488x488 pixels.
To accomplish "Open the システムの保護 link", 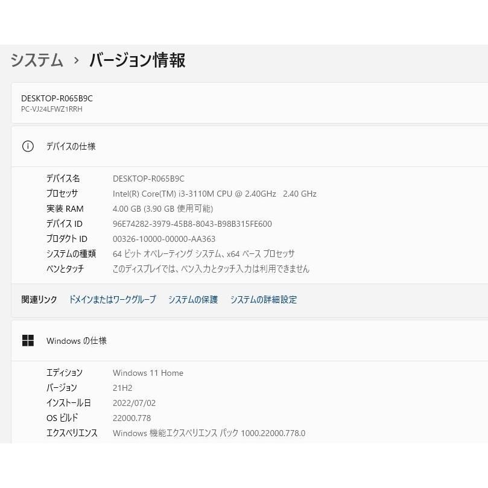I will click(x=193, y=299).
